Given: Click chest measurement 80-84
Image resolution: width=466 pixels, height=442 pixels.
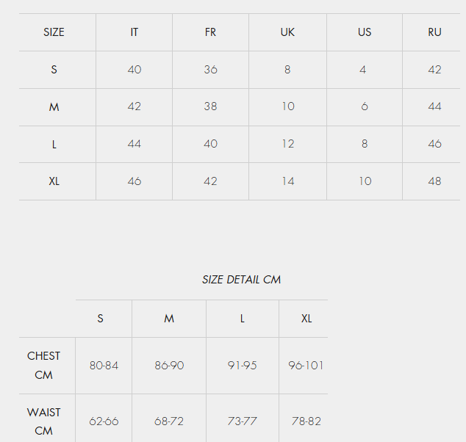Looking at the screenshot, I should (x=104, y=365).
